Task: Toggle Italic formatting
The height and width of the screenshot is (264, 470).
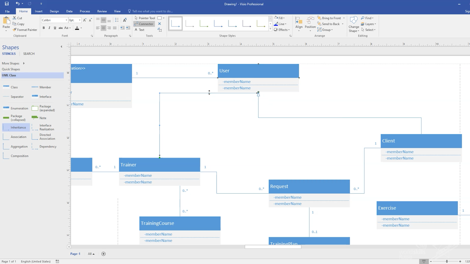Action: point(49,28)
